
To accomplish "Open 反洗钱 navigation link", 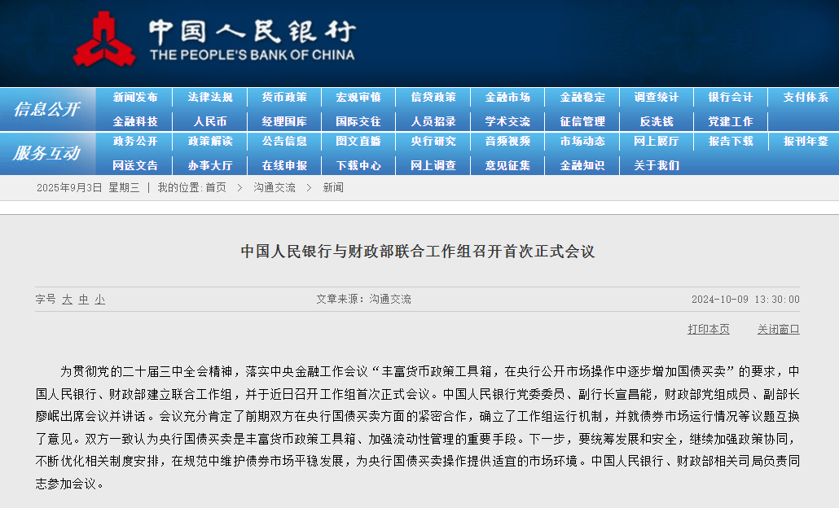I will 657,121.
